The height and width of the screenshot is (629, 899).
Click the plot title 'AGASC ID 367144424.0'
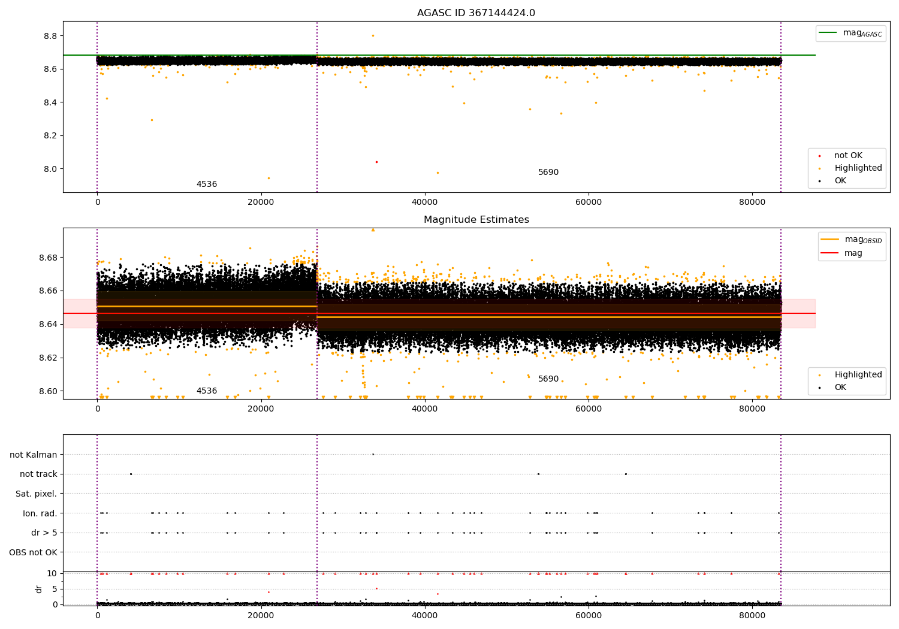476,13
